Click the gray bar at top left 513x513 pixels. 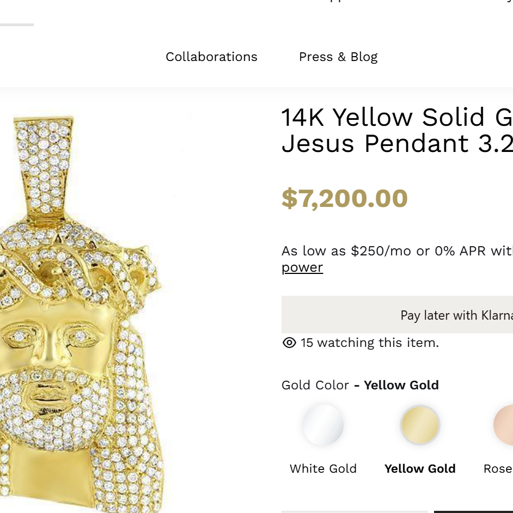pos(17,25)
